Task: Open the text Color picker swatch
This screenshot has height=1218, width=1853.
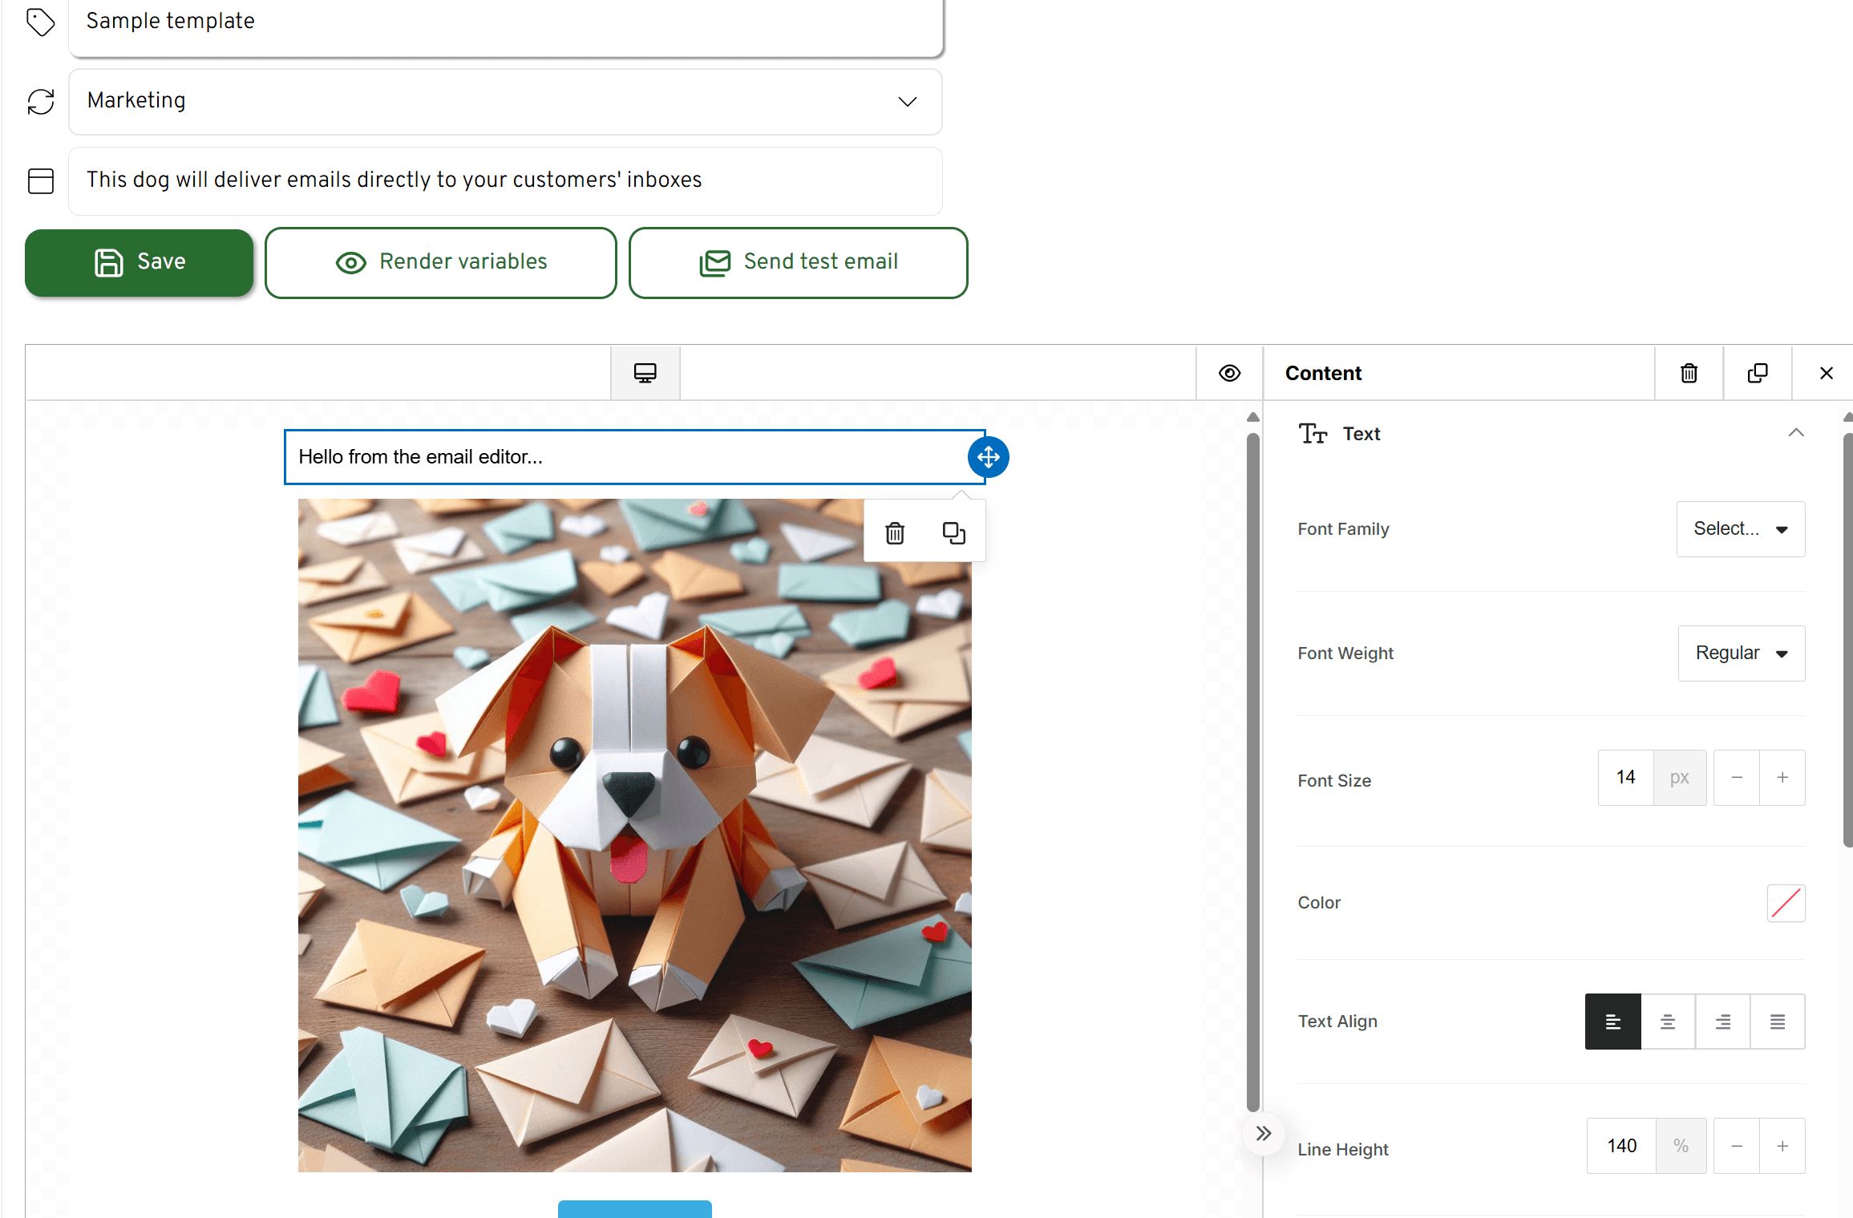Action: tap(1785, 903)
